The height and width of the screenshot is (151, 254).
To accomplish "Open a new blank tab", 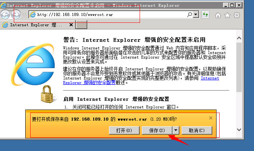I will 81,25.
